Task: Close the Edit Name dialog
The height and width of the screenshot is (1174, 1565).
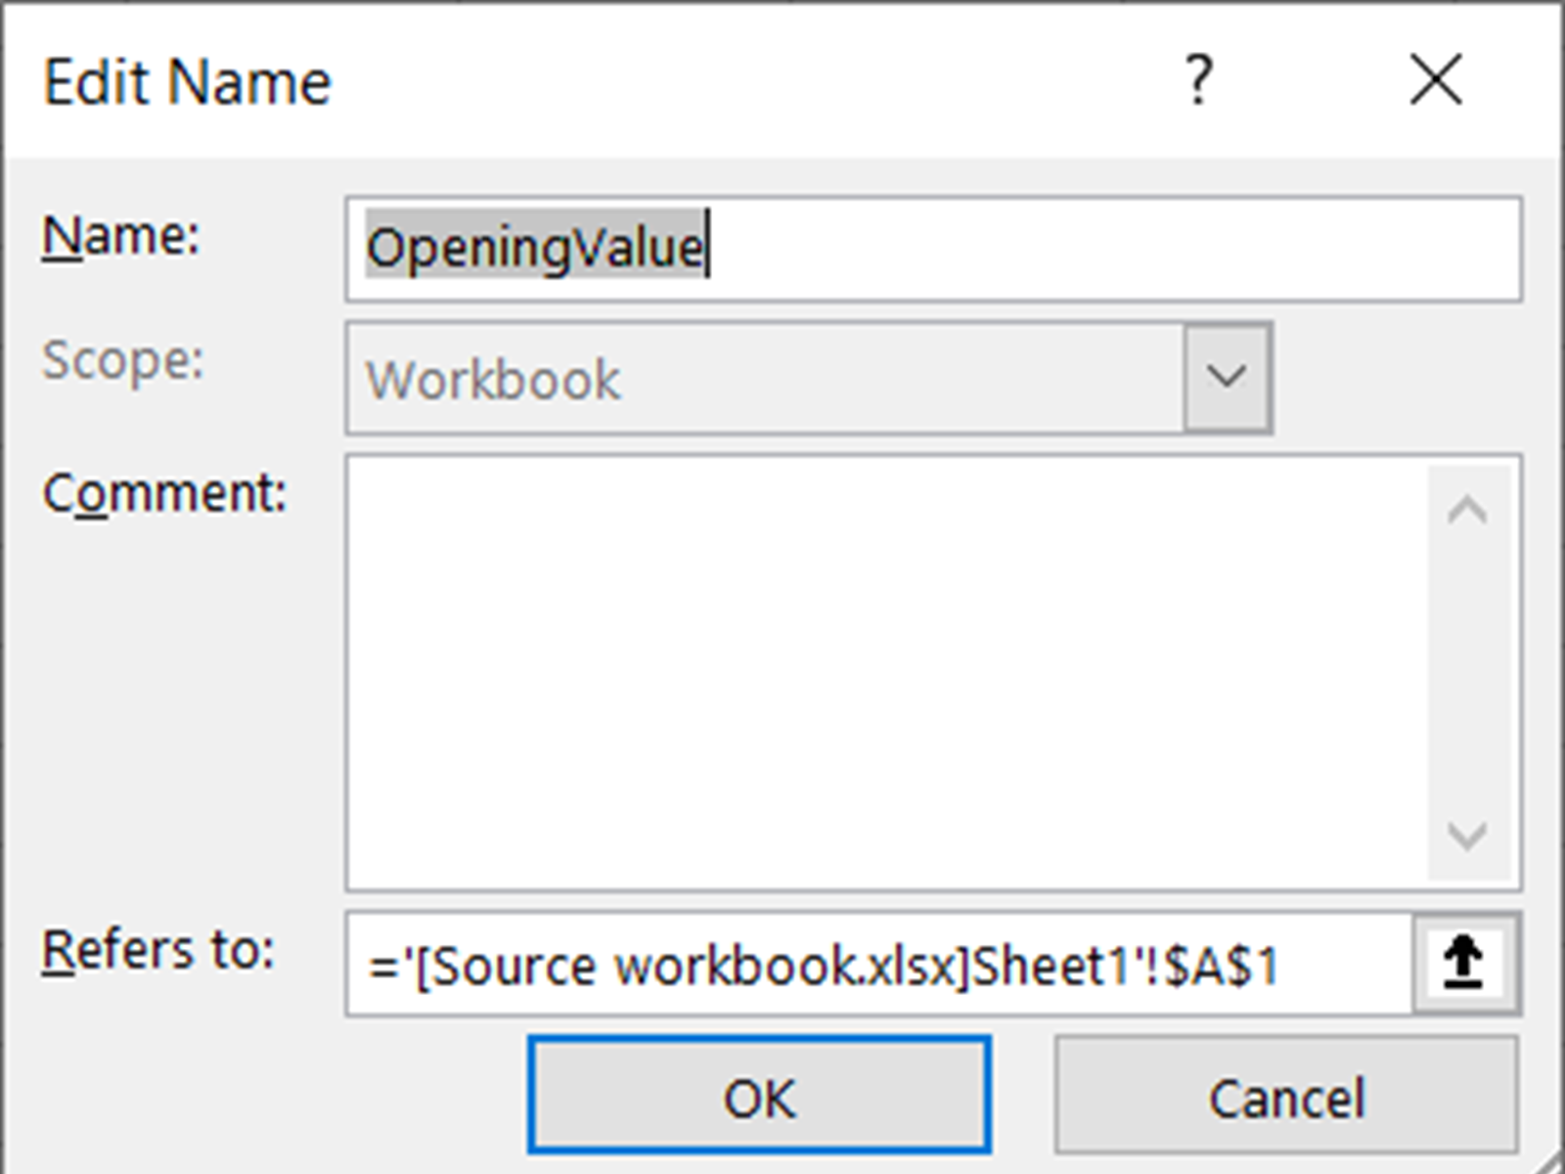Action: pyautogui.click(x=1435, y=80)
